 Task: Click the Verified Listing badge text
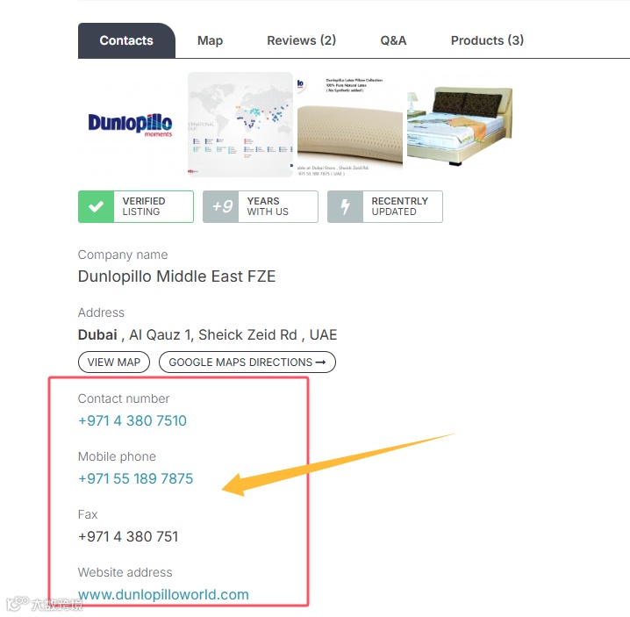(x=144, y=206)
